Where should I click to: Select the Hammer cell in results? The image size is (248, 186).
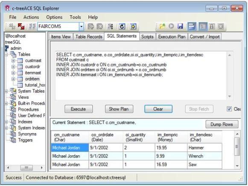coord(204,148)
